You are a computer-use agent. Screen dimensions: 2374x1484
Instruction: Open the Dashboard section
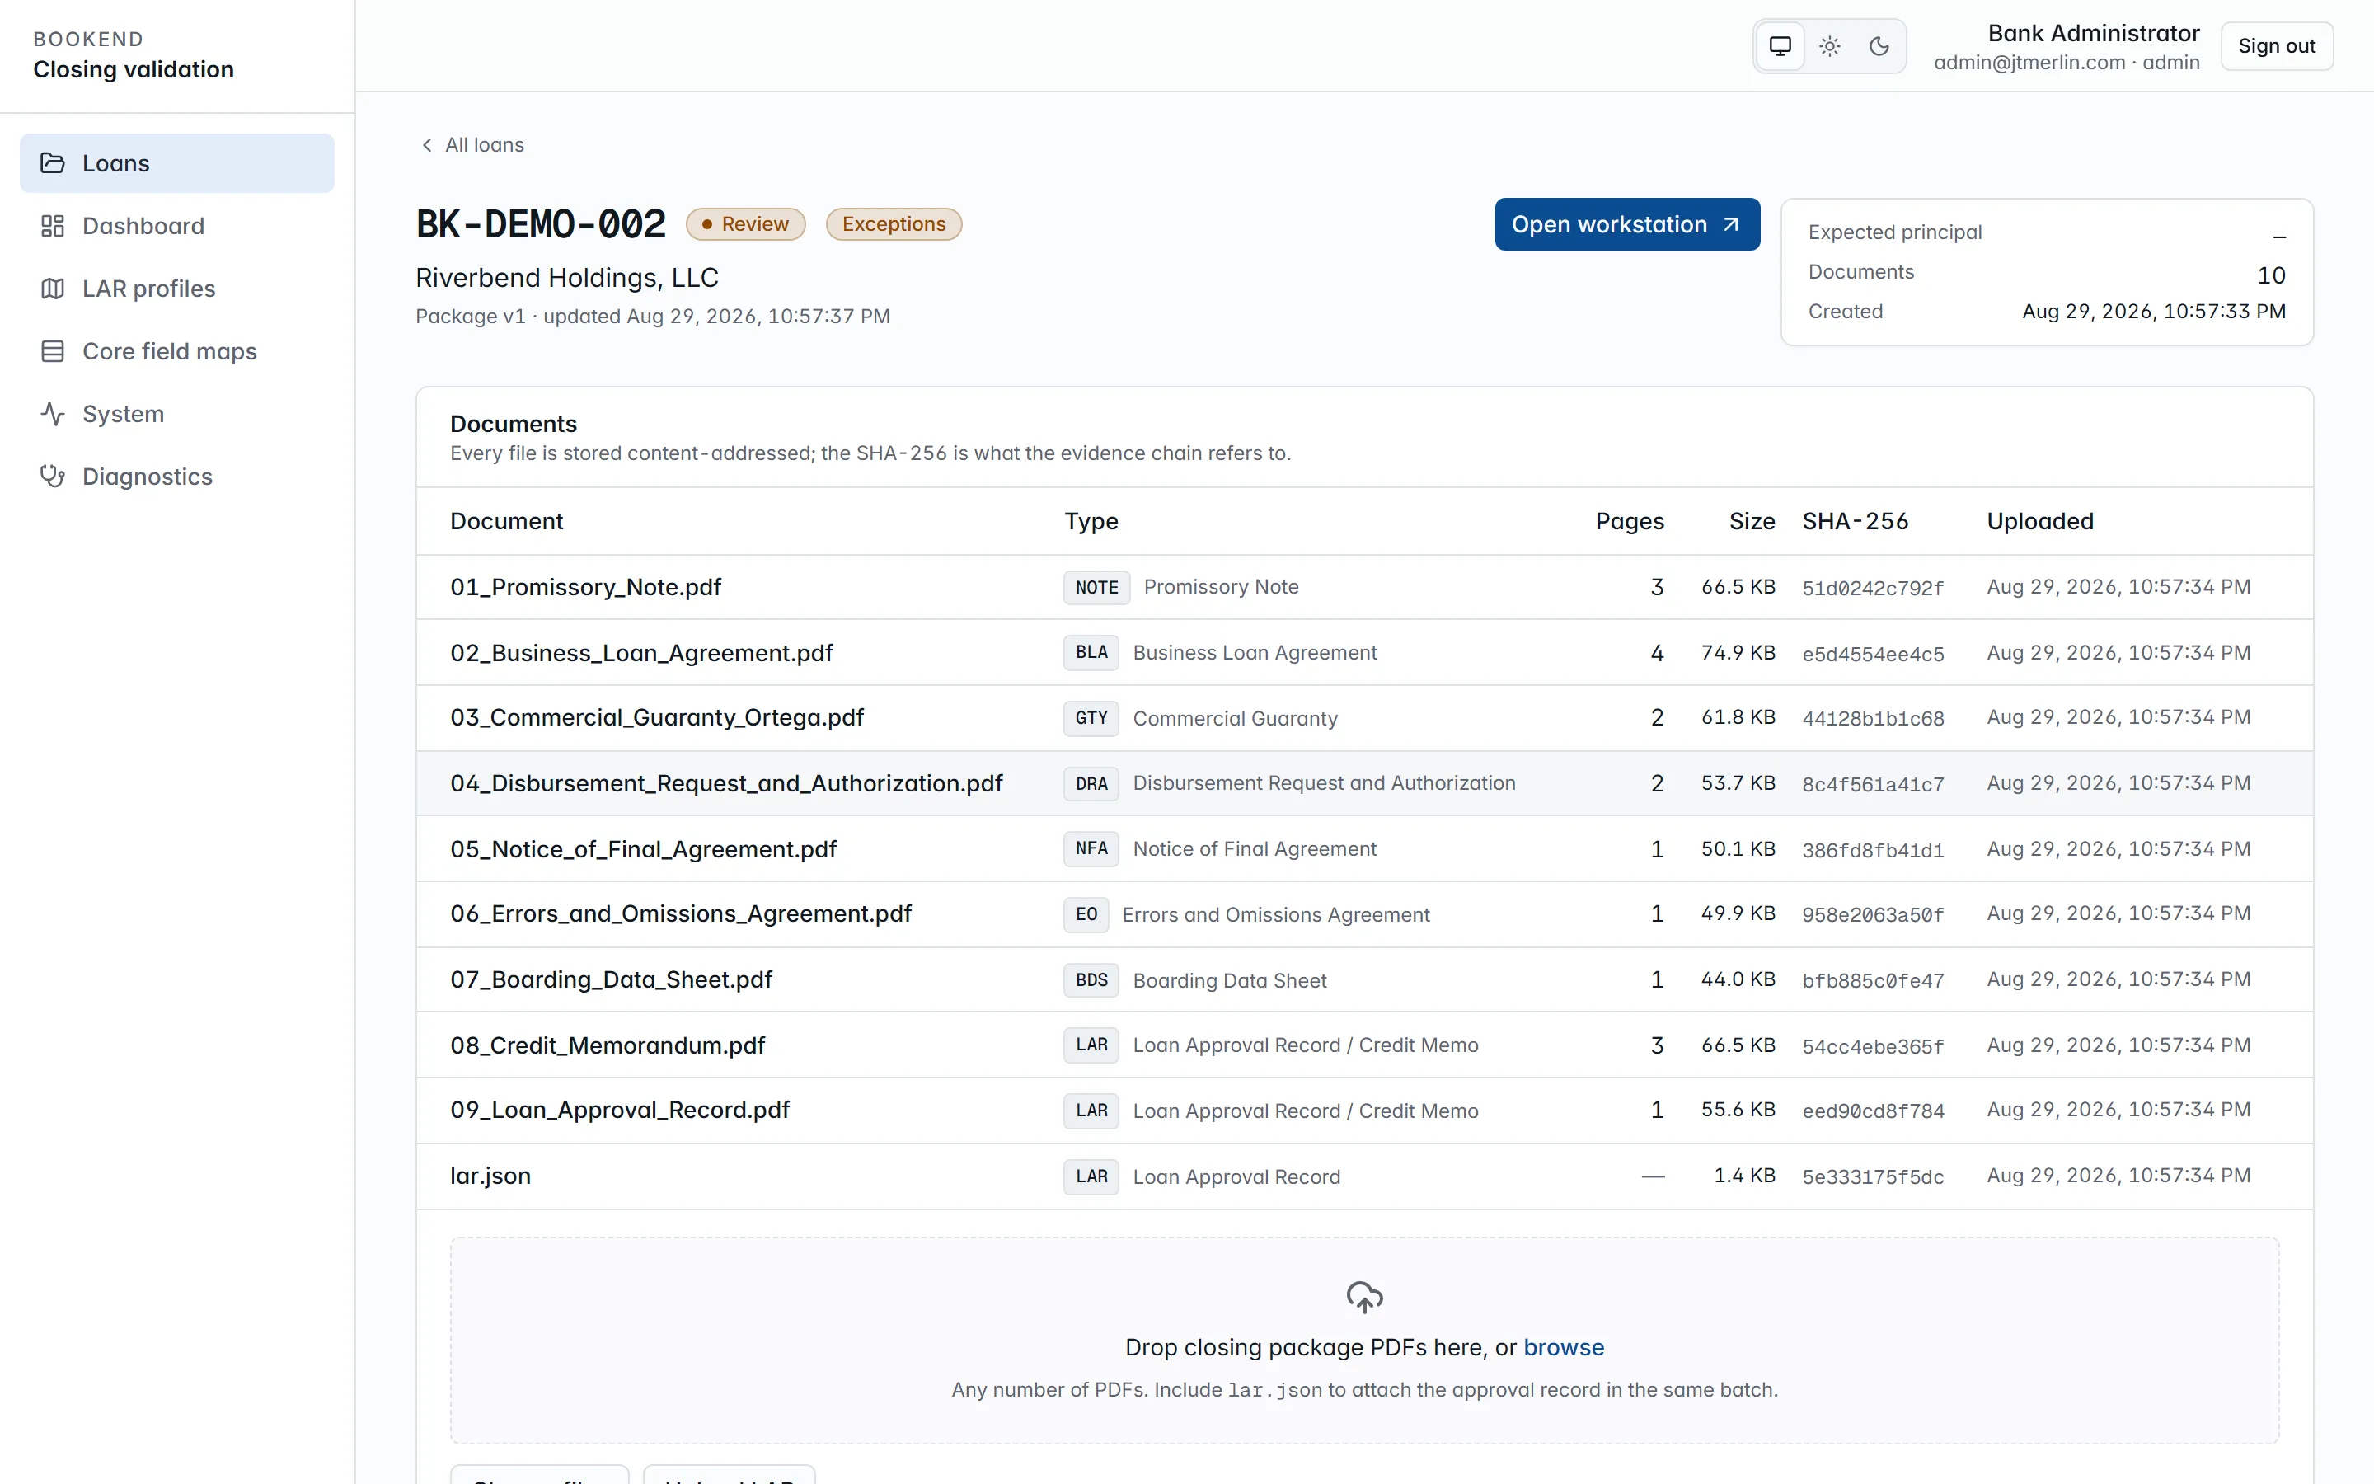176,226
